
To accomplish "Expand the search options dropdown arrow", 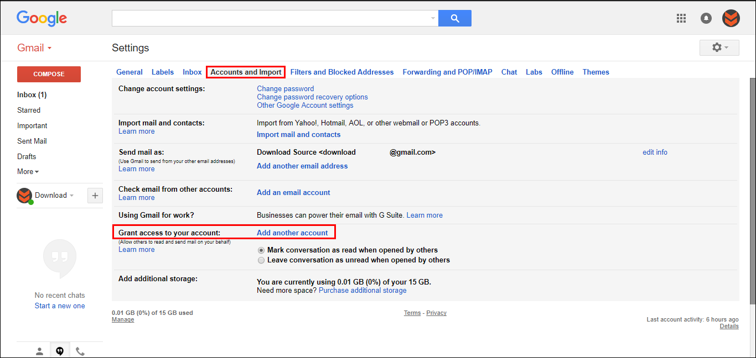I will click(433, 18).
